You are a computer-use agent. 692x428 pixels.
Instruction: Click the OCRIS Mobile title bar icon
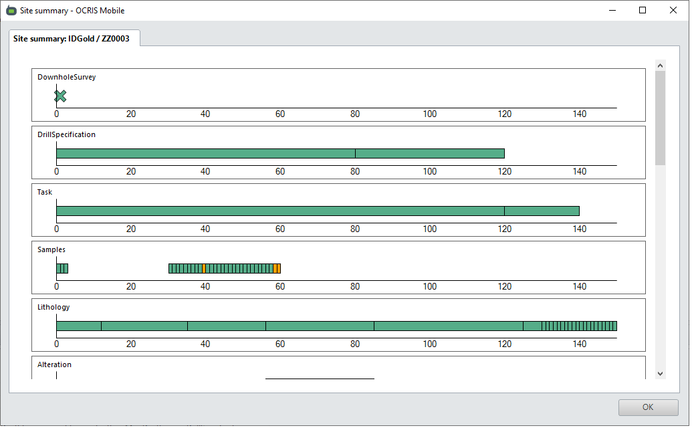[11, 11]
